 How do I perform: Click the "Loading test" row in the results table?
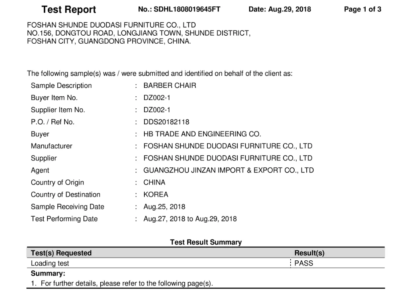pos(50,264)
